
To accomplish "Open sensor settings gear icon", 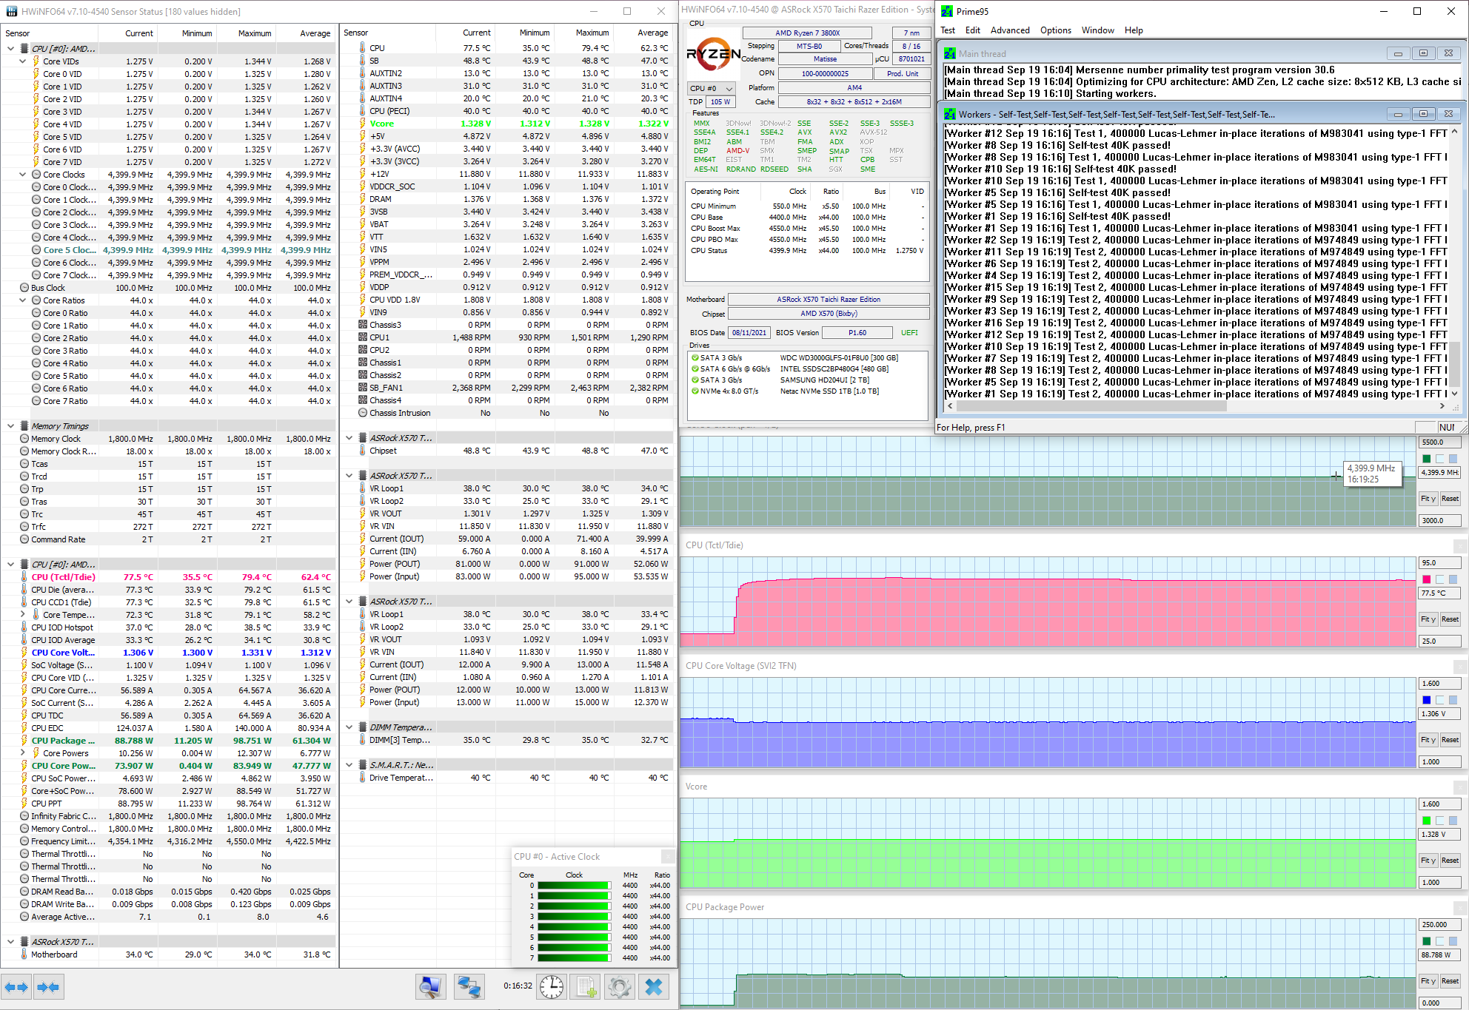I will [x=620, y=986].
